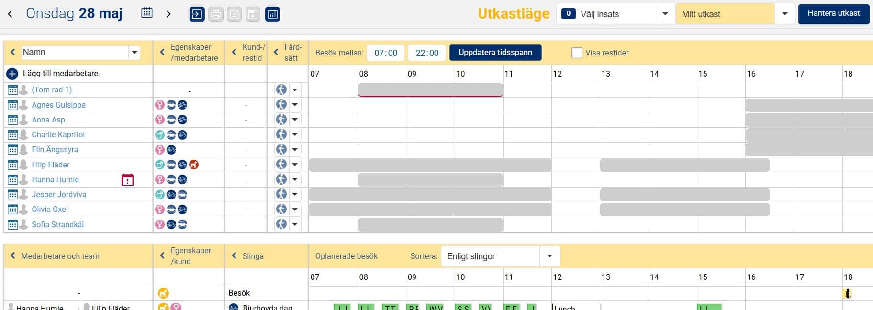Viewport: 873px width, 310px height.
Task: Expand the Mitt utkast dropdown
Action: pyautogui.click(x=784, y=14)
